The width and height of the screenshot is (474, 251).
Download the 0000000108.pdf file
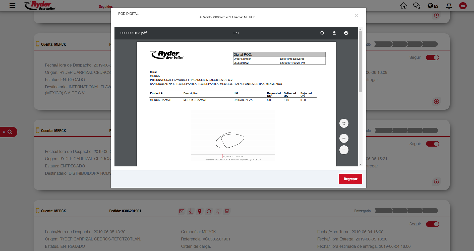click(334, 33)
